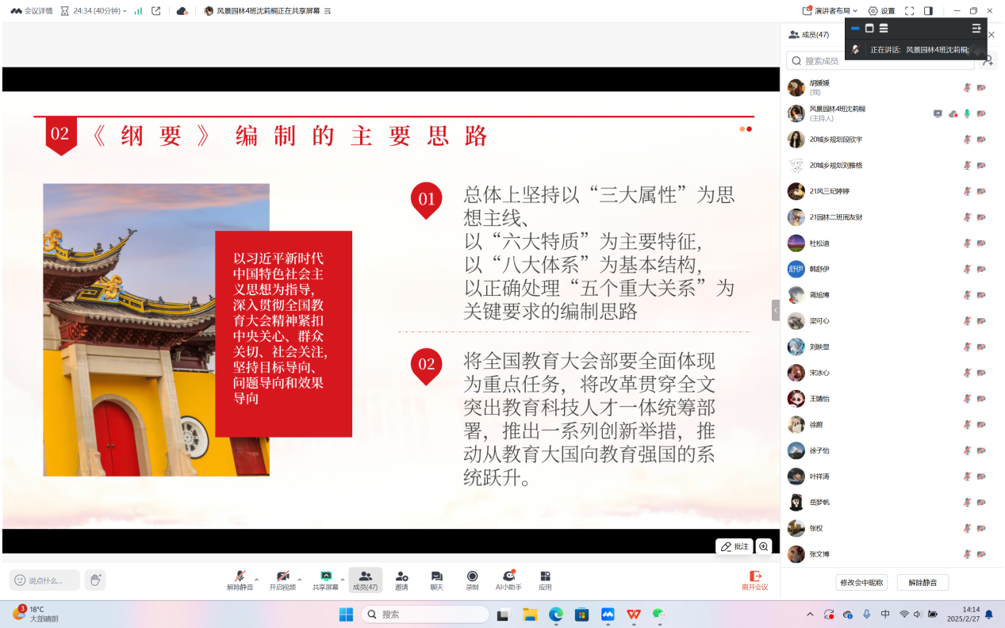This screenshot has width=1005, height=628.
Task: Open the 邀请 (Invite) panel
Action: 401,580
